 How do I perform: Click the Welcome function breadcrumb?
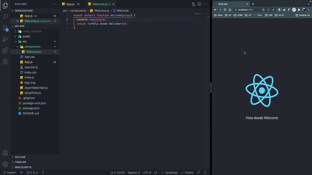tap(121, 11)
